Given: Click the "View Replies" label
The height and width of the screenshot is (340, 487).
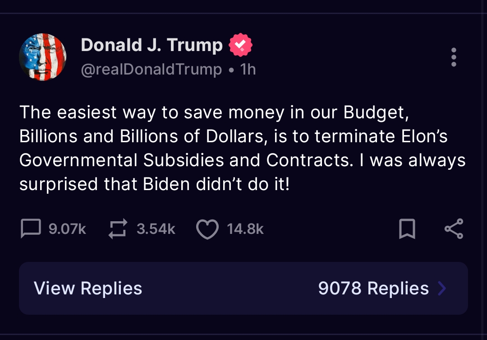Looking at the screenshot, I should (88, 288).
